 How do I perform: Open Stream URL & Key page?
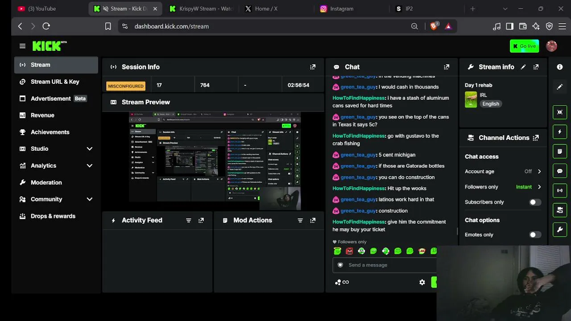(56, 82)
